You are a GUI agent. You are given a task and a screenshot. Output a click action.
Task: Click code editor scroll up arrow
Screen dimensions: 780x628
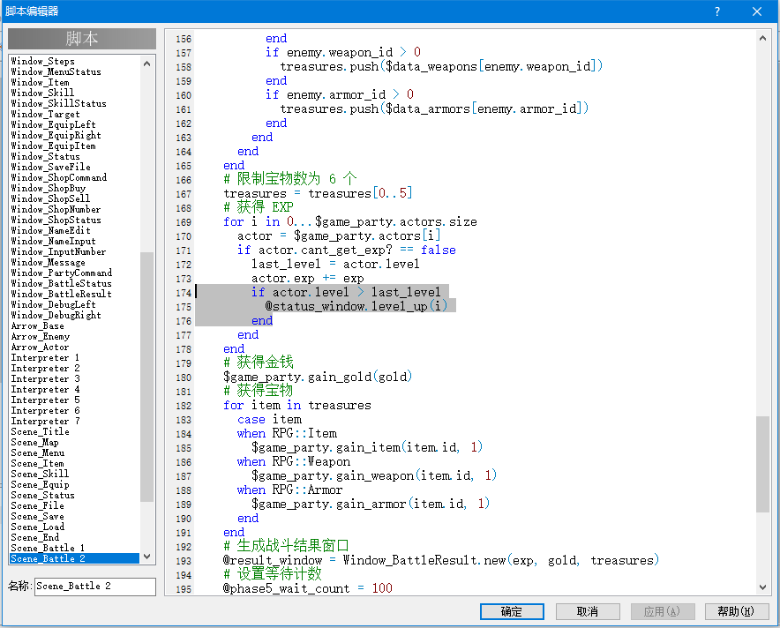point(762,38)
